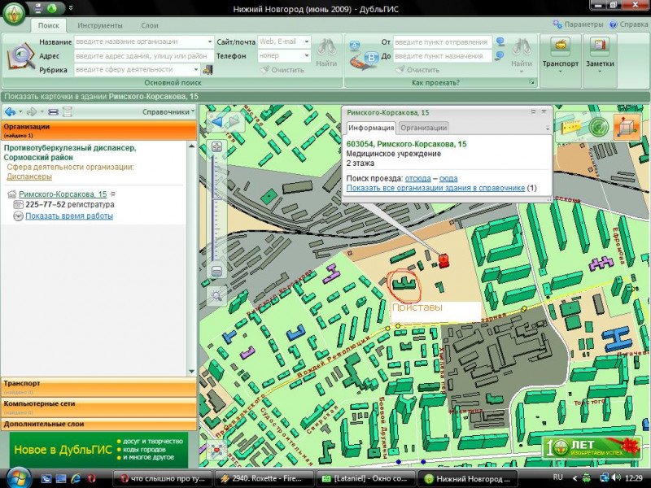Viewport: 651px width, 488px height.
Task: Click the Адрес search input field
Action: tap(142, 56)
